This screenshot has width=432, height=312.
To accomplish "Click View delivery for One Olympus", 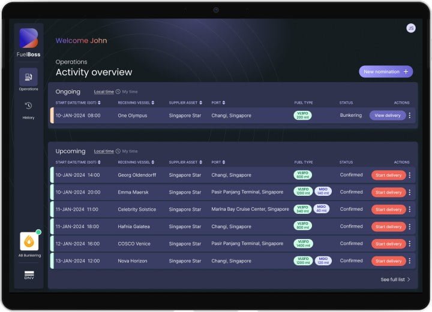I will click(387, 116).
